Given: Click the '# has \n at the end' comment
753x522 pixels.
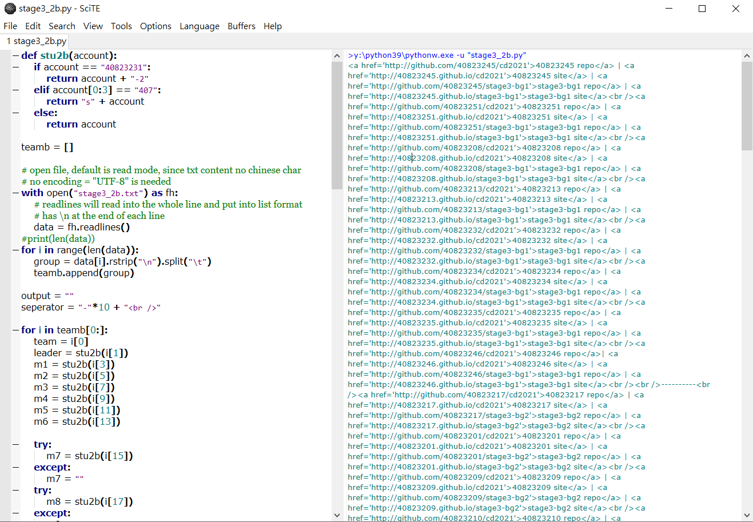Looking at the screenshot, I should pyautogui.click(x=99, y=216).
